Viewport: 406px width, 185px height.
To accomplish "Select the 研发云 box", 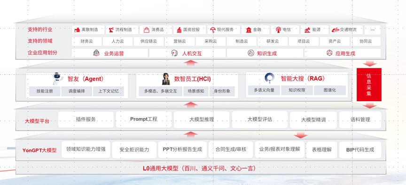I will (x=273, y=41).
